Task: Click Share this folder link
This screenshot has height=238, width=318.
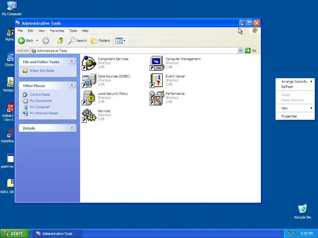Action: point(42,71)
